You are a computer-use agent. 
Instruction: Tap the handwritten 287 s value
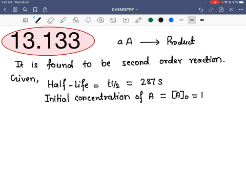(151, 82)
